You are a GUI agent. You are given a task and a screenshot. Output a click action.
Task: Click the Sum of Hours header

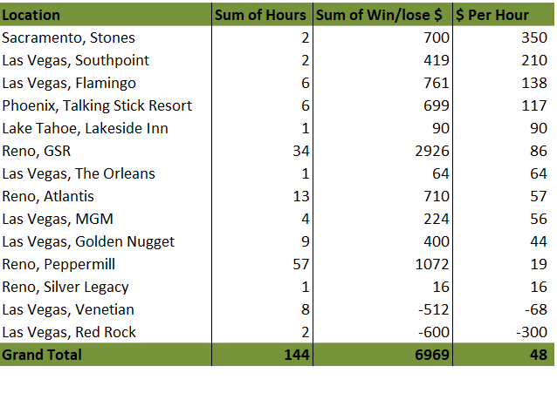click(x=260, y=16)
